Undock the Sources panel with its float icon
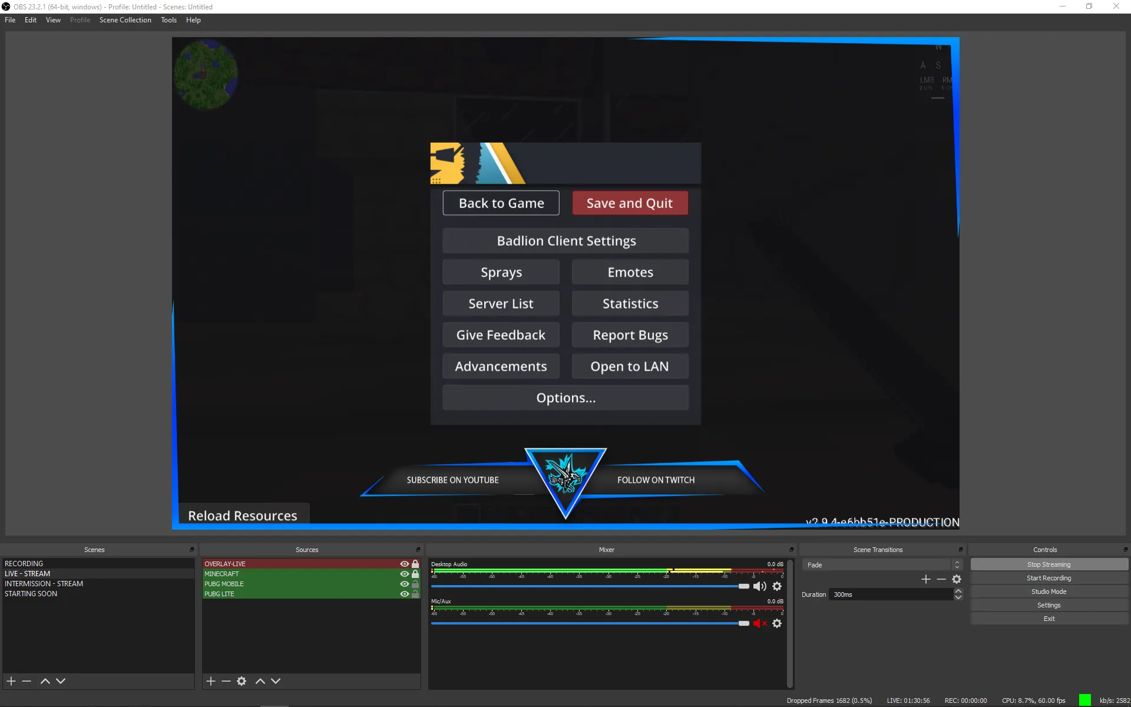Viewport: 1131px width, 707px height. [418, 550]
